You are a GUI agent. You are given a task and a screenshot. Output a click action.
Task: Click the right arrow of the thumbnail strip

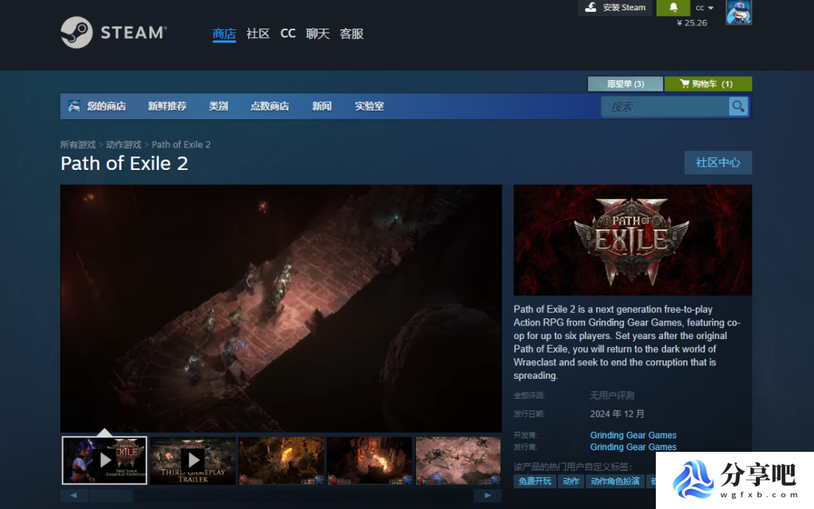(487, 496)
